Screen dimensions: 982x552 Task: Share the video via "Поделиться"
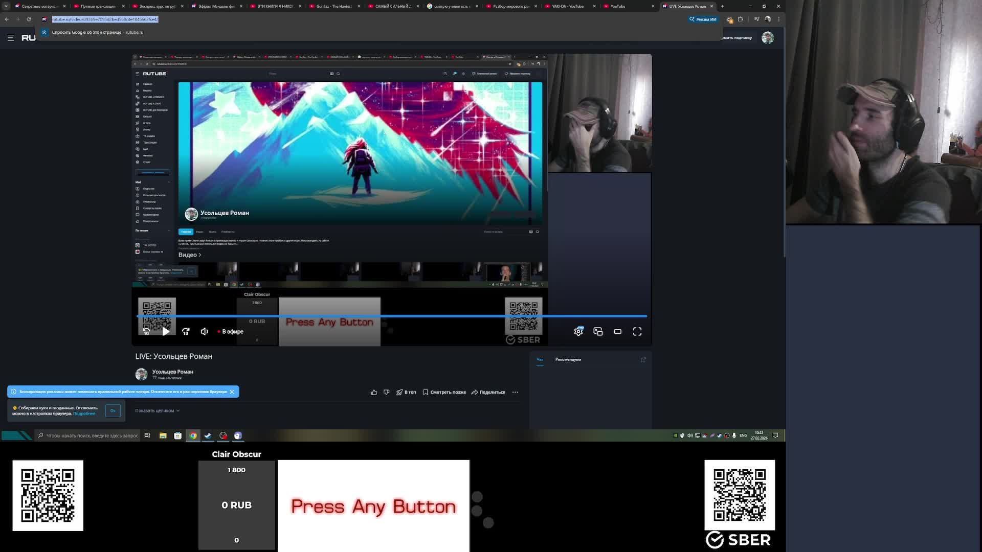[x=488, y=392]
